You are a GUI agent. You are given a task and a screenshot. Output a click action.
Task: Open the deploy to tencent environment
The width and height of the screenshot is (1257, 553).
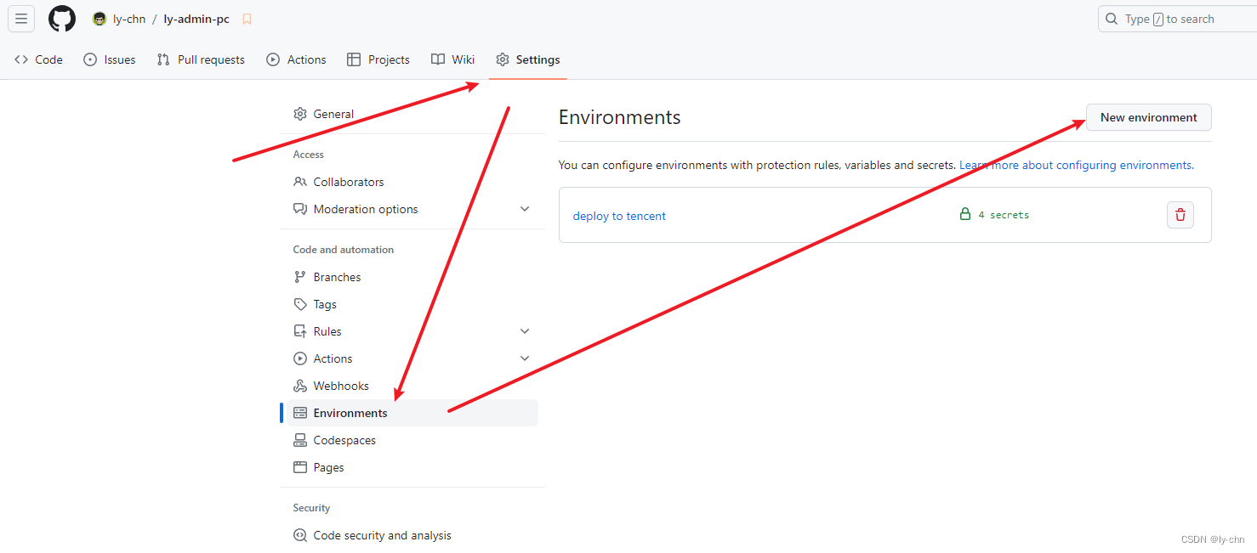pyautogui.click(x=619, y=216)
